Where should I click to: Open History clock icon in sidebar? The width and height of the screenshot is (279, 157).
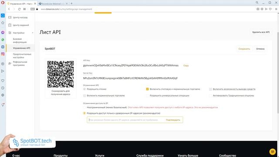(3, 88)
